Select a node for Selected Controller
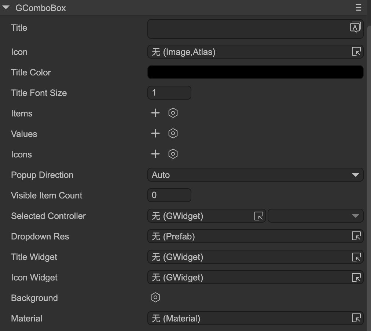This screenshot has width=371, height=331. (x=259, y=216)
